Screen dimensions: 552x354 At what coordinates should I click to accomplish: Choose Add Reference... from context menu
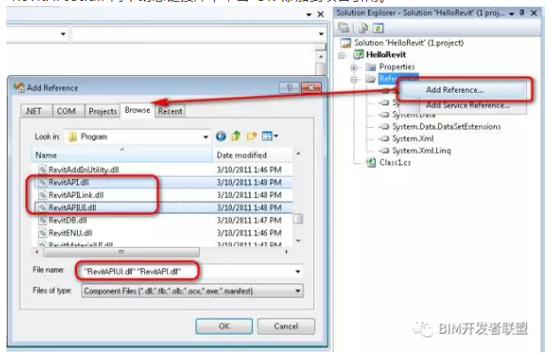(455, 90)
